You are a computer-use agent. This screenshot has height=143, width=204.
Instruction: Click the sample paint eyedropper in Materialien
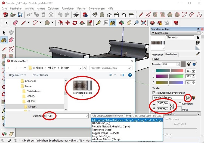198,54
